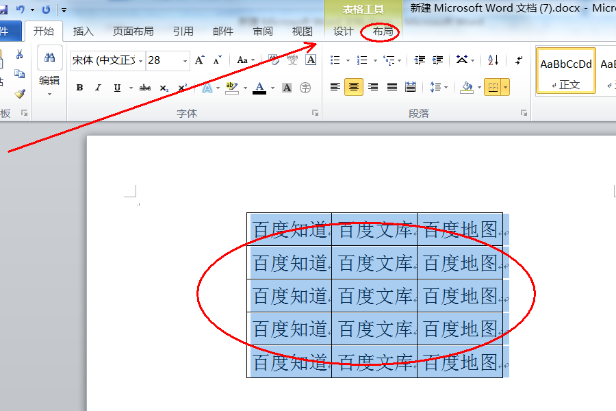Click the Grow Font icon

pyautogui.click(x=200, y=60)
